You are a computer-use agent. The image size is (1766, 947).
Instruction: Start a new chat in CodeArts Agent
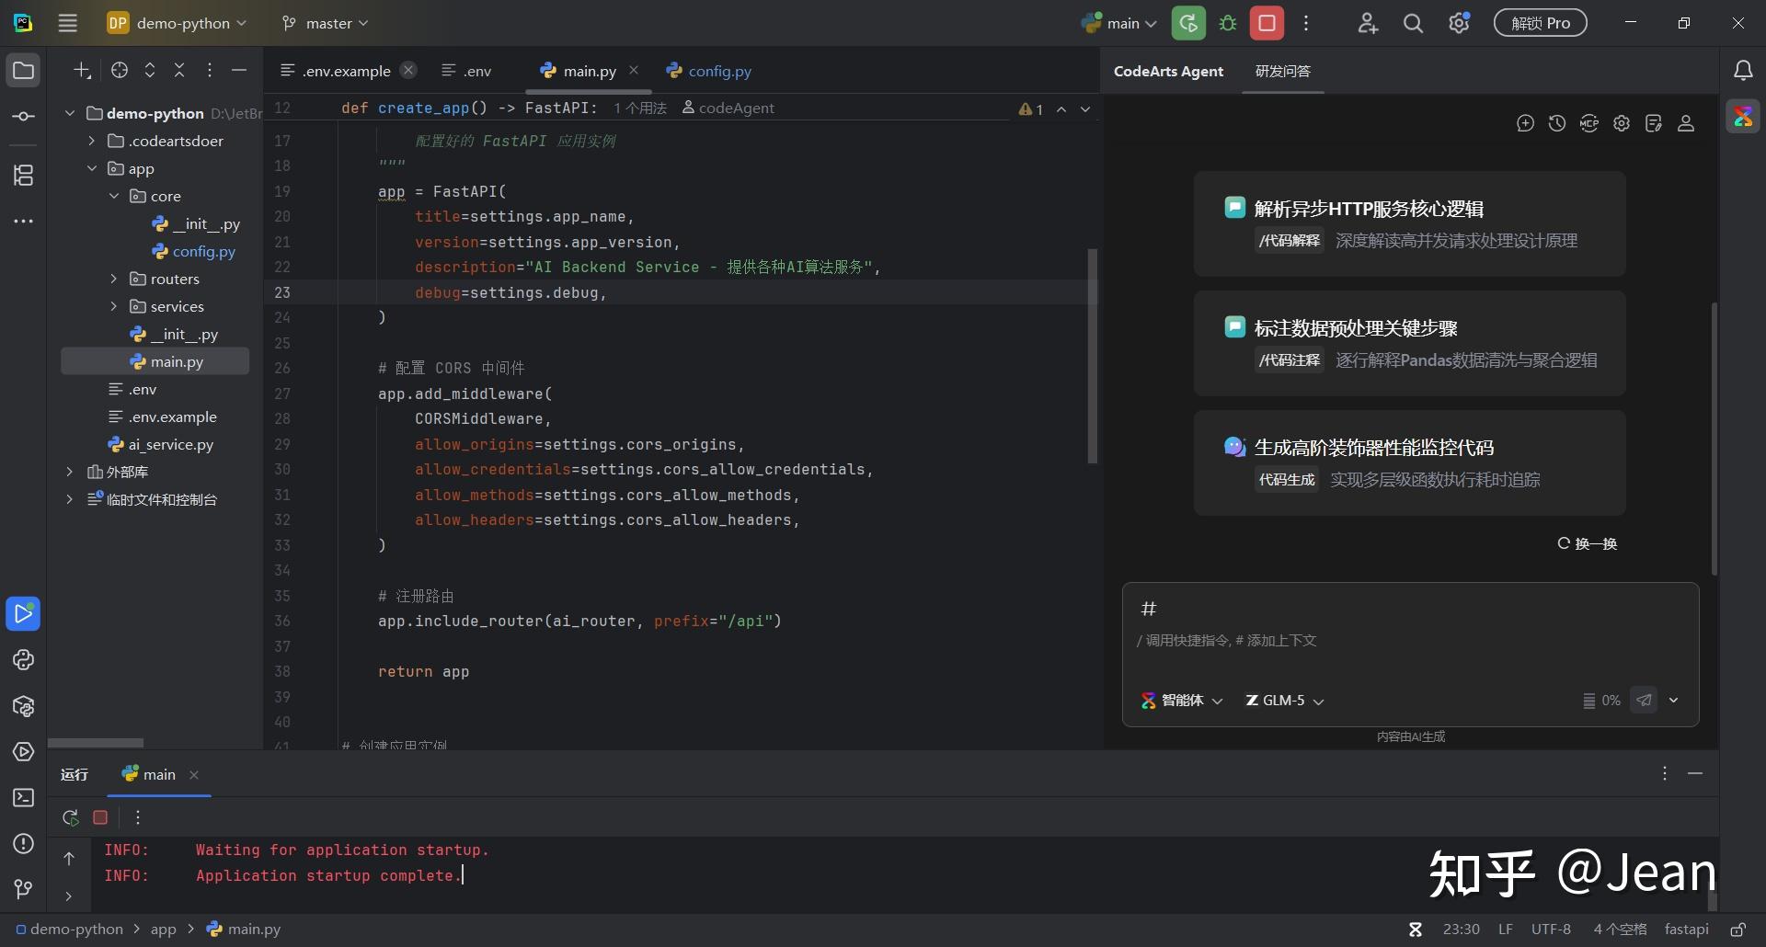[x=1525, y=123]
